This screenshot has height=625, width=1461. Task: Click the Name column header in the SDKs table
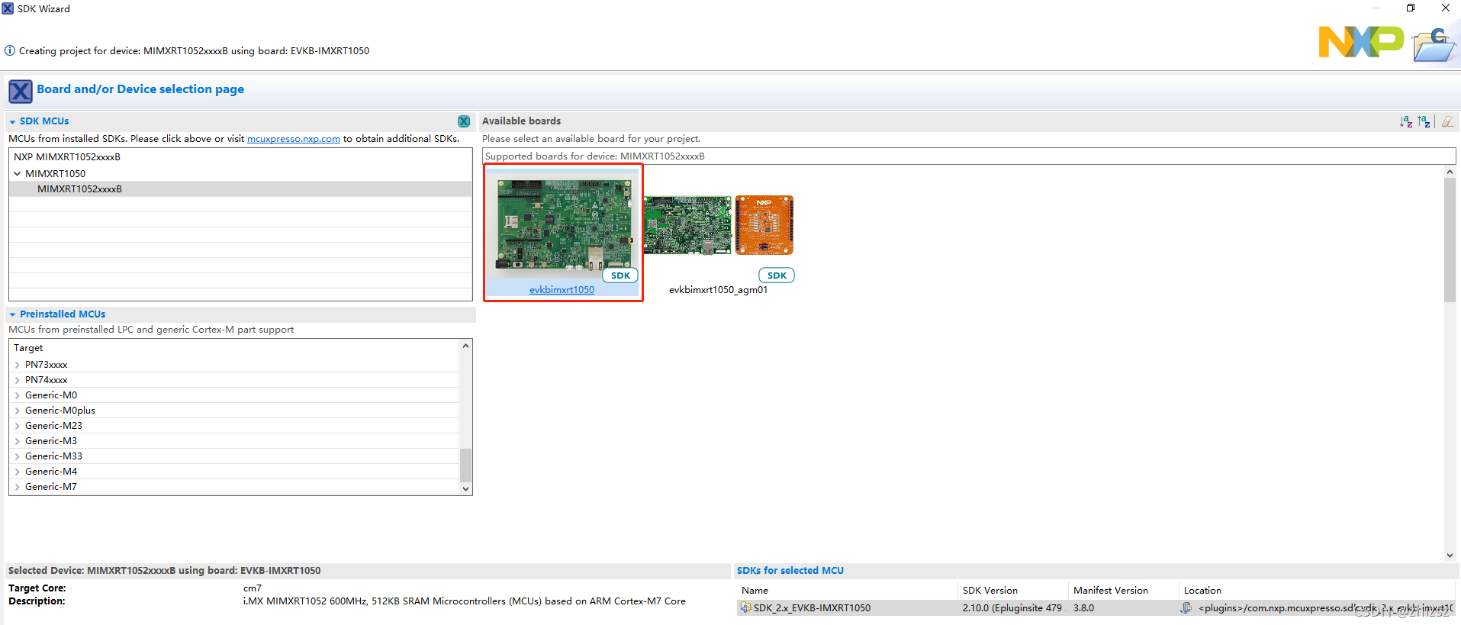point(847,591)
